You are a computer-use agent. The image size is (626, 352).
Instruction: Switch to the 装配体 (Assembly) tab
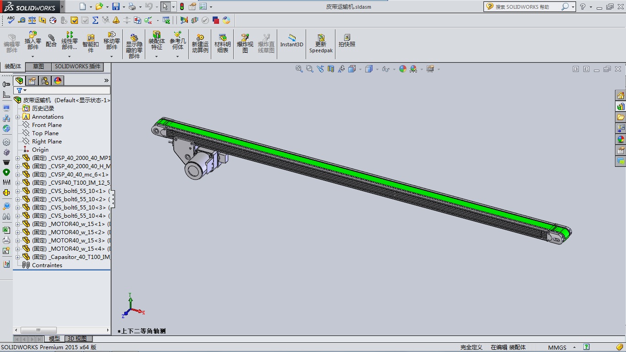(x=13, y=67)
